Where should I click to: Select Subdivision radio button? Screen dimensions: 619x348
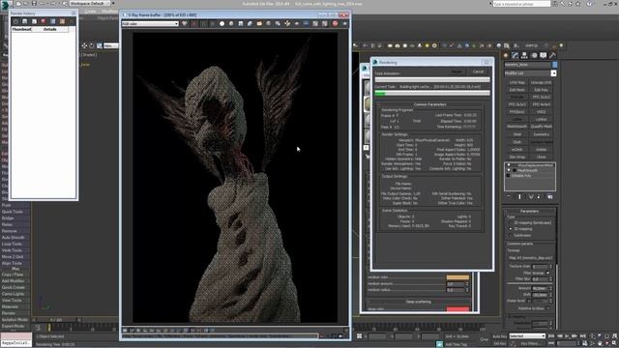511,235
